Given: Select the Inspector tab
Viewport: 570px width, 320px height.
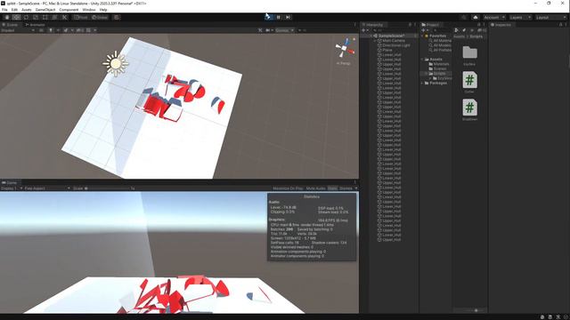Looking at the screenshot, I should [x=501, y=25].
